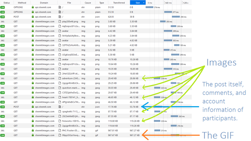Click the file icon beside 2HeX3Zi2vTf1sK

coord(60,74)
